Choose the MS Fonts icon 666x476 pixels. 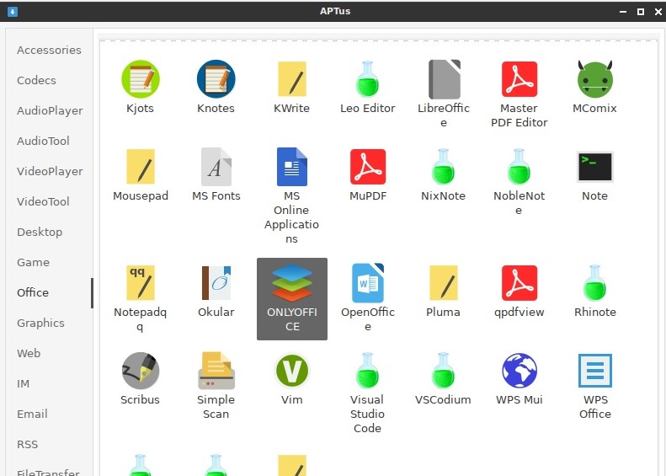pos(216,167)
